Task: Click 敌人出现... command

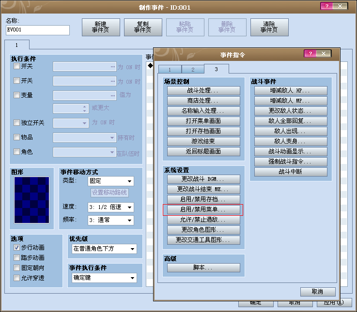Action: coord(291,131)
